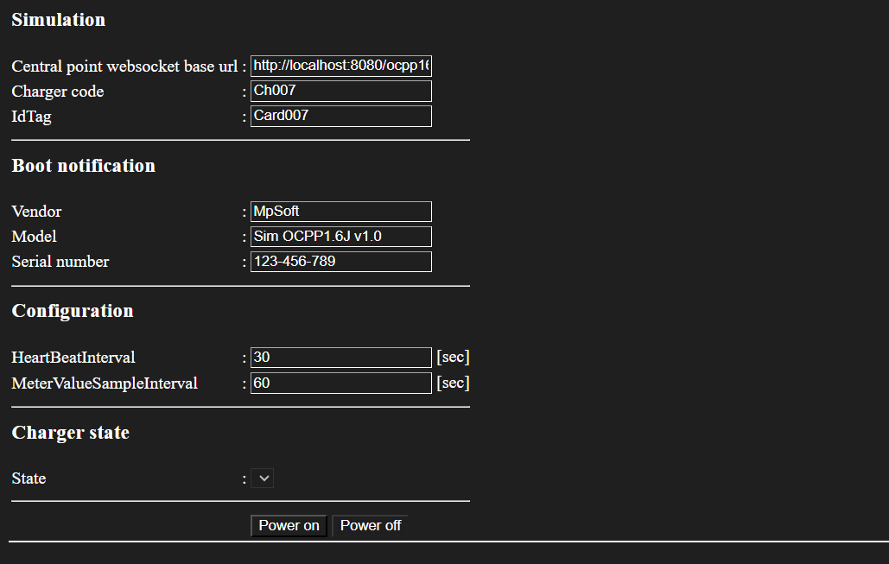Click the IdTag label text
This screenshot has width=889, height=564.
point(31,117)
